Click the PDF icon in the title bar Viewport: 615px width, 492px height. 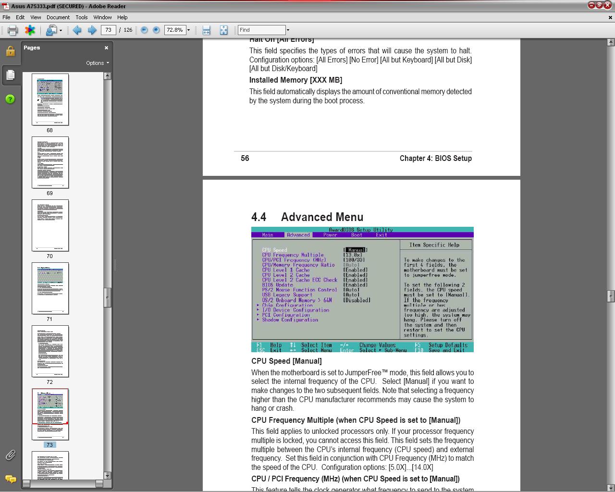click(5, 6)
